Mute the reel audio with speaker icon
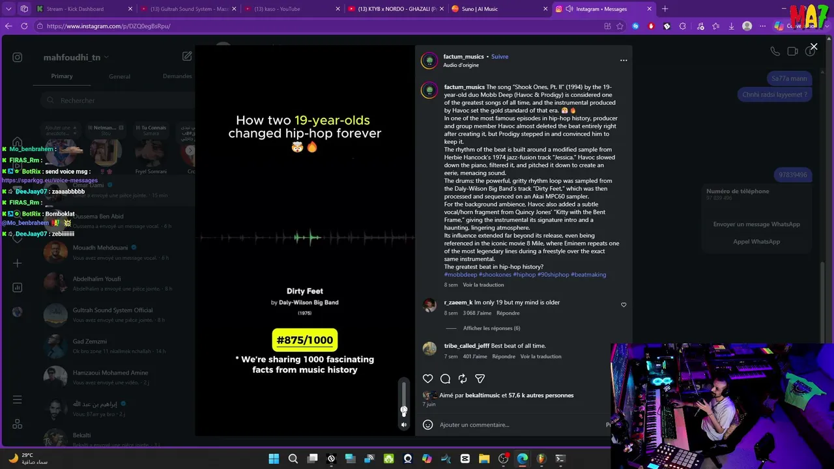834x469 pixels. pyautogui.click(x=404, y=425)
